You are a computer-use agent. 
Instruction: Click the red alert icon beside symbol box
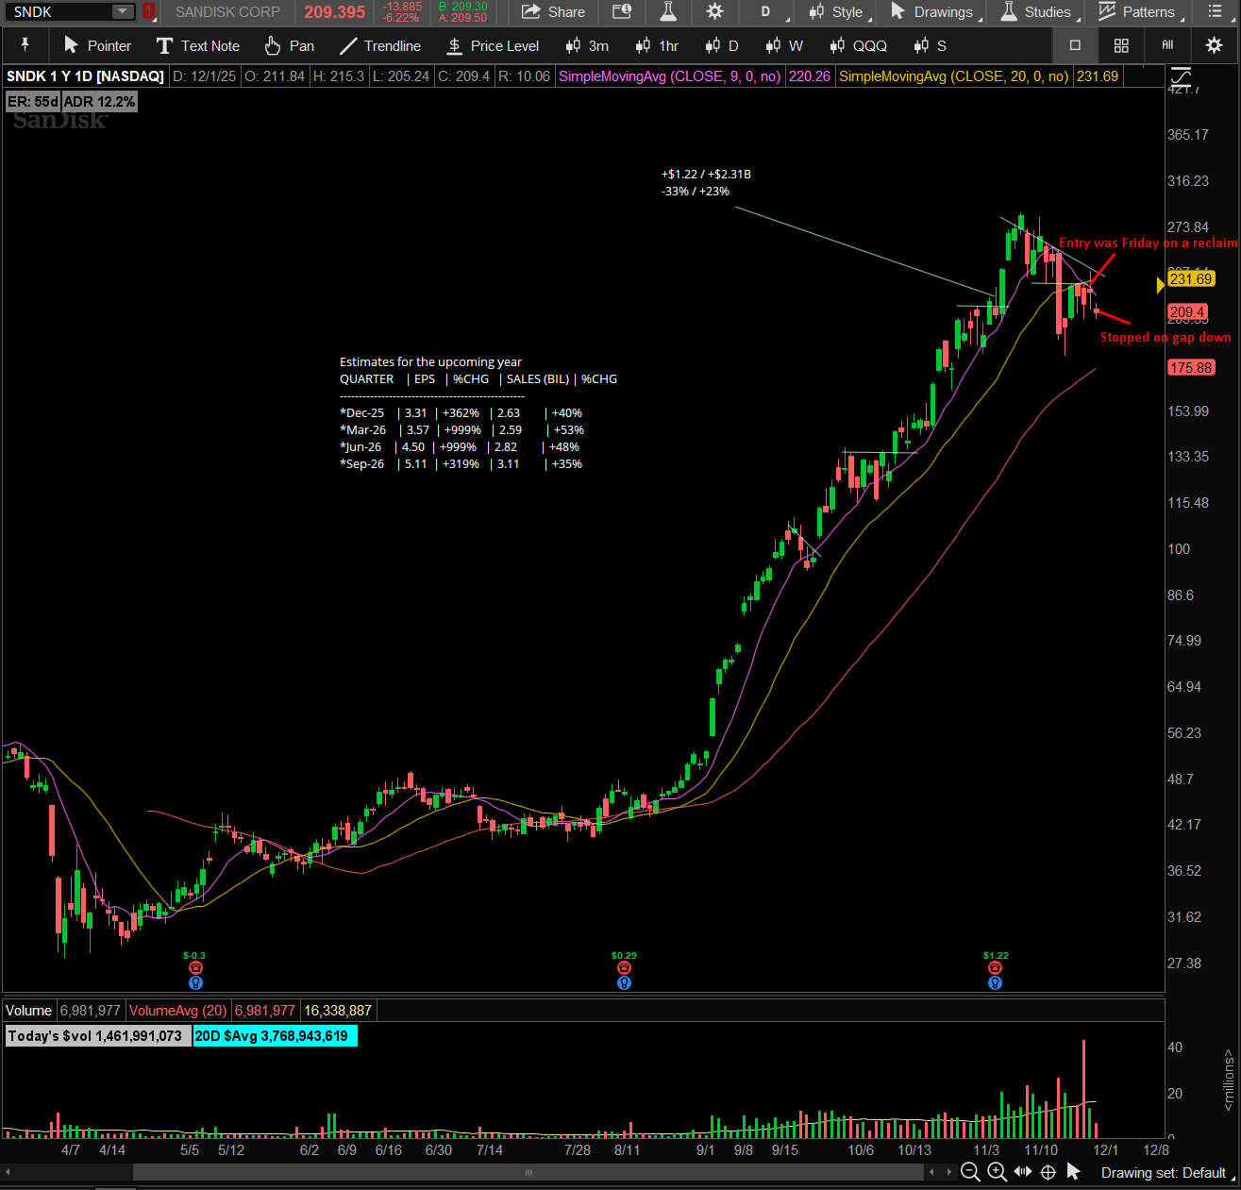click(148, 12)
